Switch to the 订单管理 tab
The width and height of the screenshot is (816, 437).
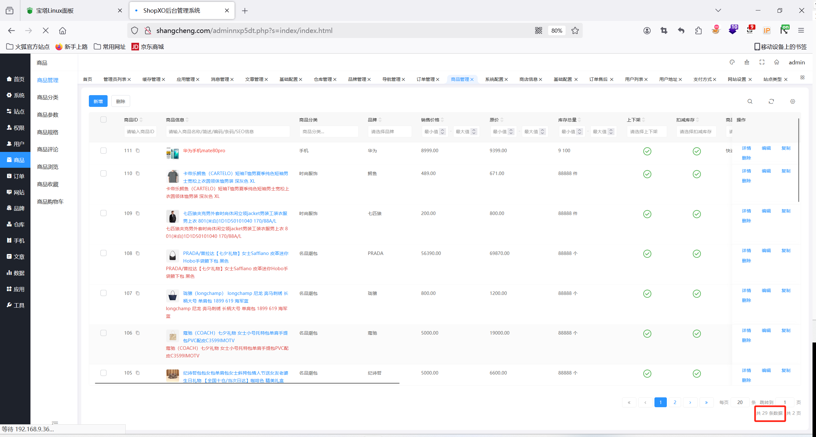point(425,79)
